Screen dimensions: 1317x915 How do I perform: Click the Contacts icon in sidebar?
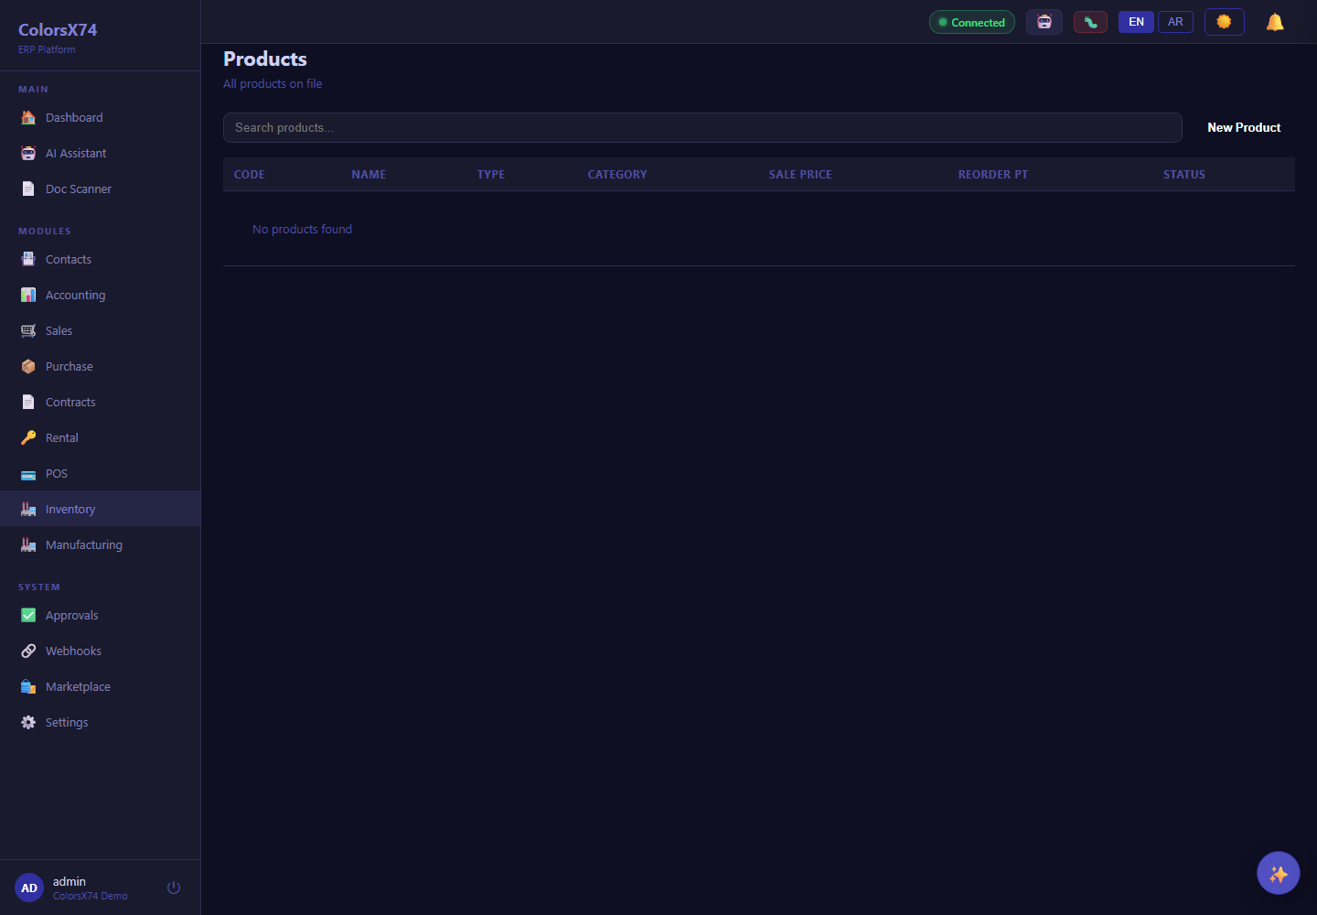coord(28,259)
